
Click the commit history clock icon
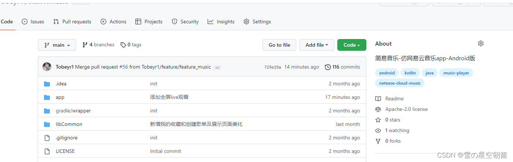[327, 67]
